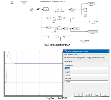Click the "Fig.8 output of PSO" caption
The height and width of the screenshot is (100, 111).
(x=57, y=98)
